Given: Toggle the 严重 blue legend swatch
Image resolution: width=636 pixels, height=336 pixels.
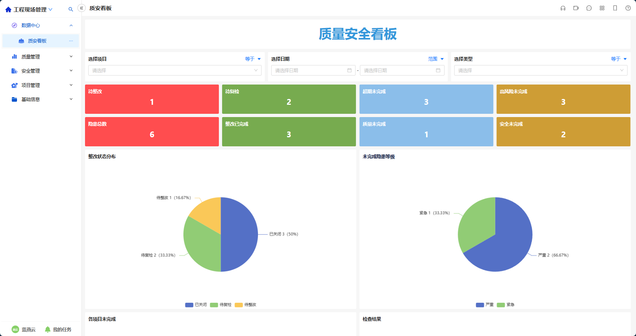Looking at the screenshot, I should (480, 305).
